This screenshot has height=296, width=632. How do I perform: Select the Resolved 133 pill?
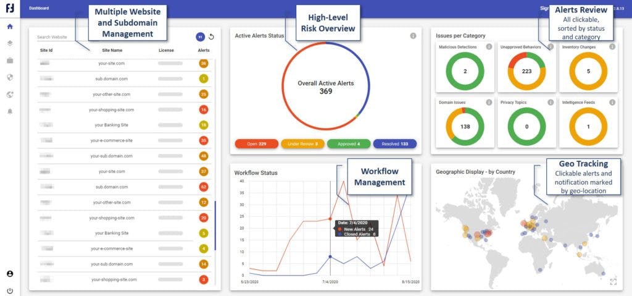[395, 144]
